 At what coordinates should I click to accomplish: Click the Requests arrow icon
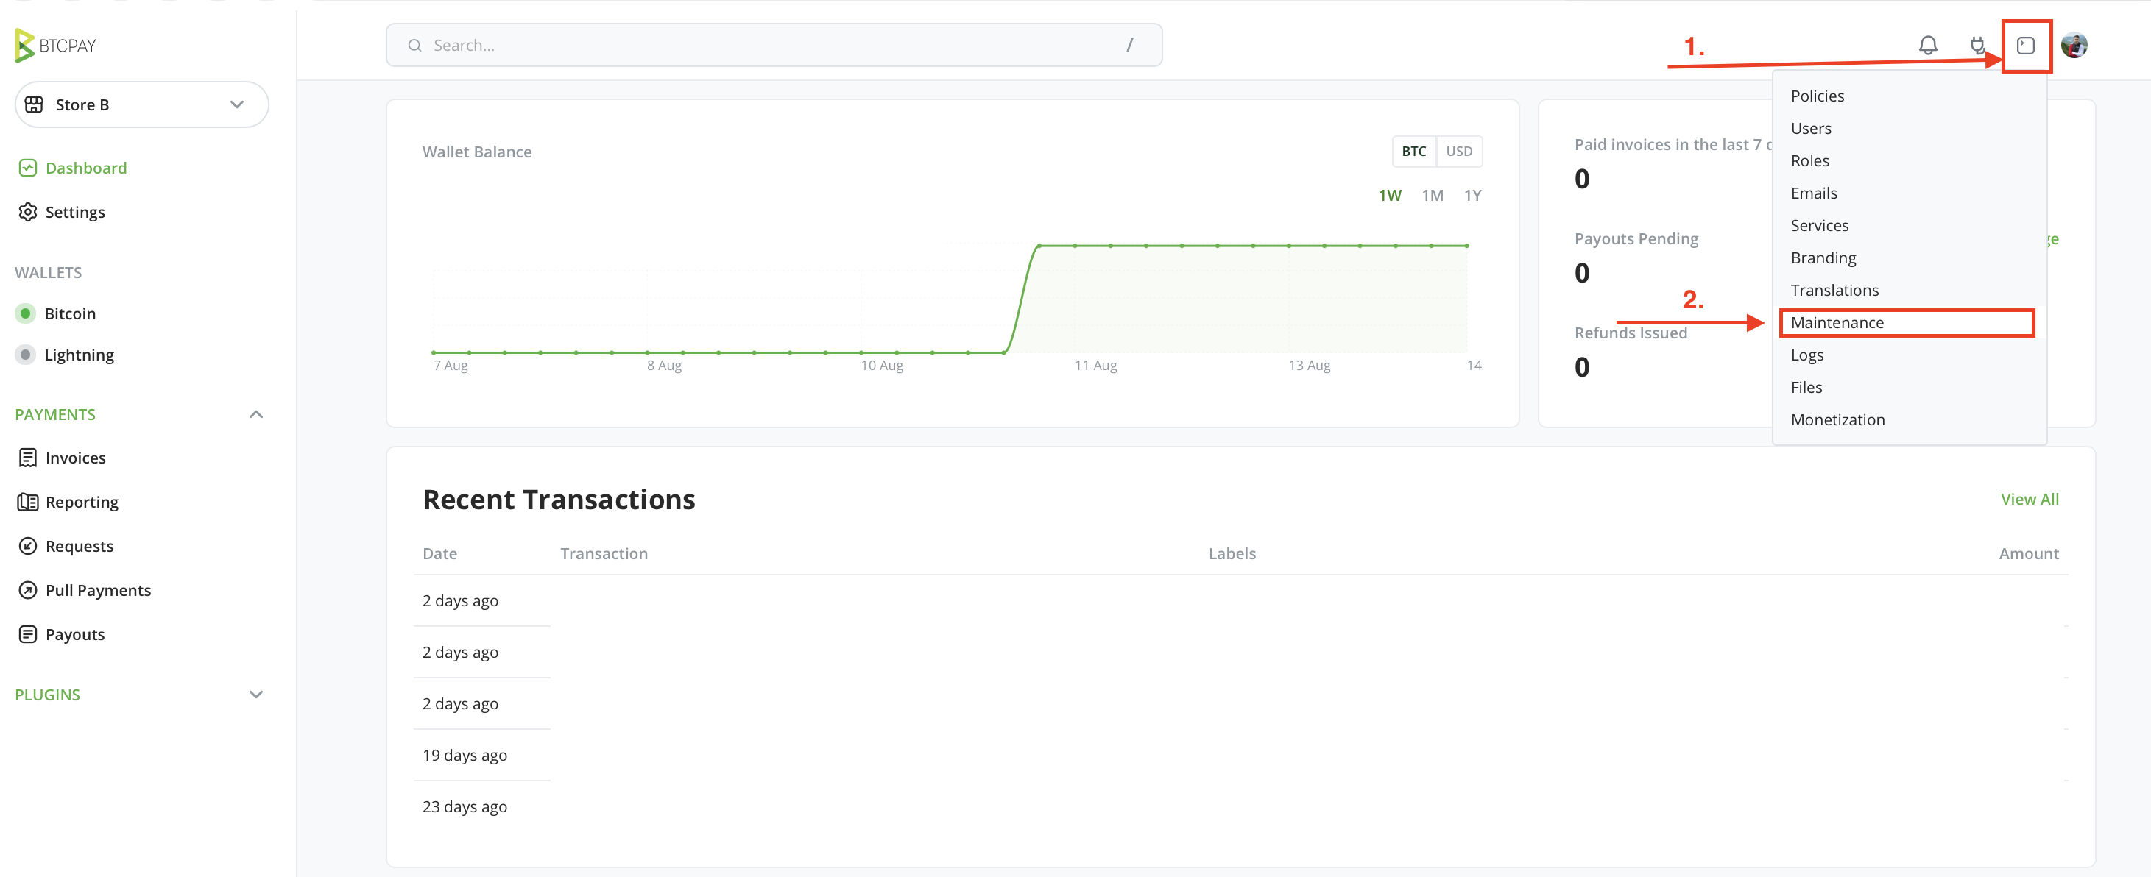pos(27,546)
